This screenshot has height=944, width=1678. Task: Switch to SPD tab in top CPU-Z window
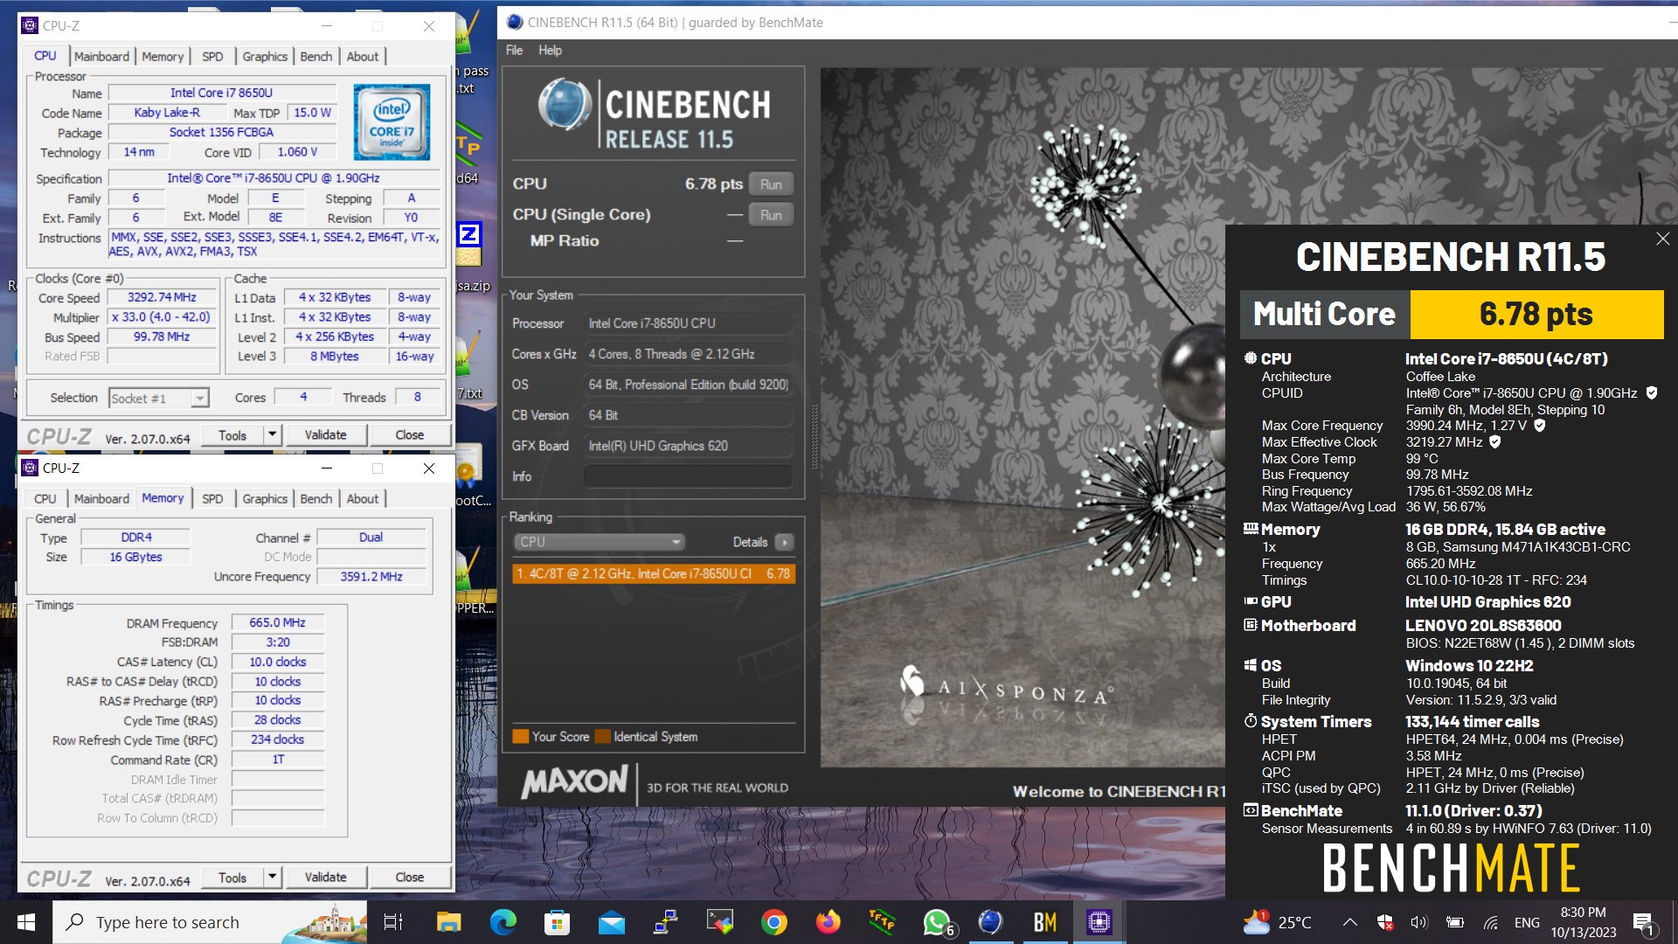(212, 56)
